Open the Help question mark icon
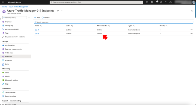Viewport: 196px width, 105px height. click(166, 2)
